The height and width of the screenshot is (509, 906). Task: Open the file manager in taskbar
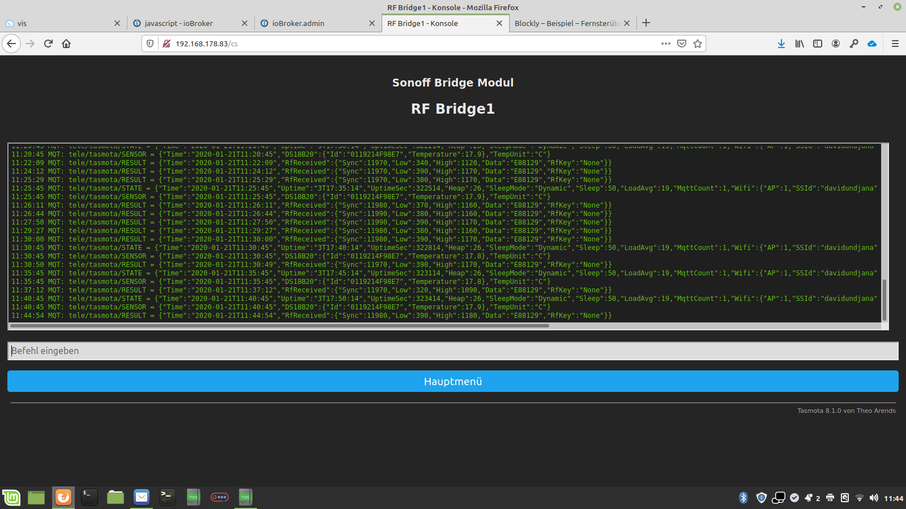tap(116, 497)
